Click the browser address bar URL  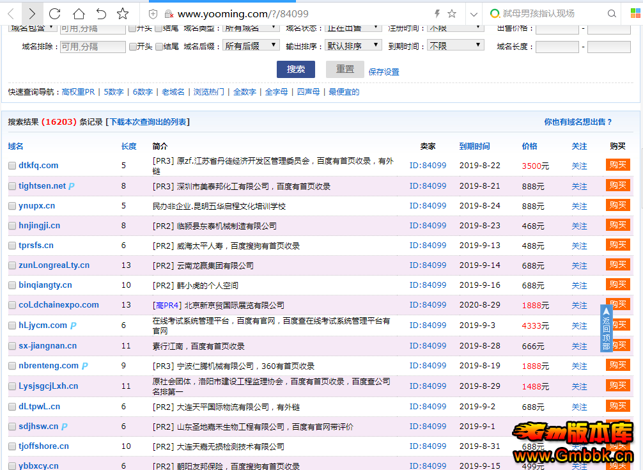[x=243, y=14]
